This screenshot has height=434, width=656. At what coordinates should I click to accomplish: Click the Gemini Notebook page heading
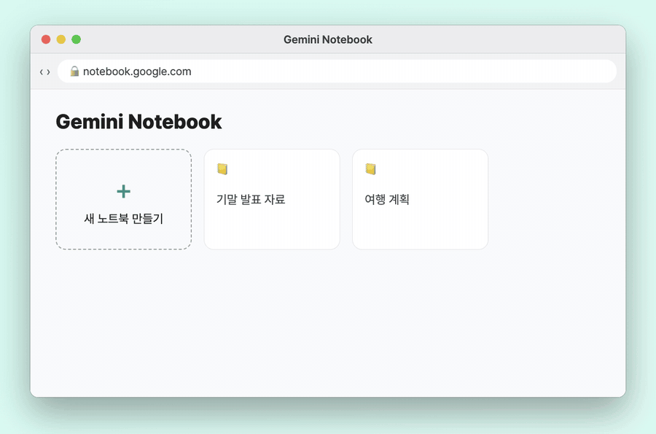138,122
